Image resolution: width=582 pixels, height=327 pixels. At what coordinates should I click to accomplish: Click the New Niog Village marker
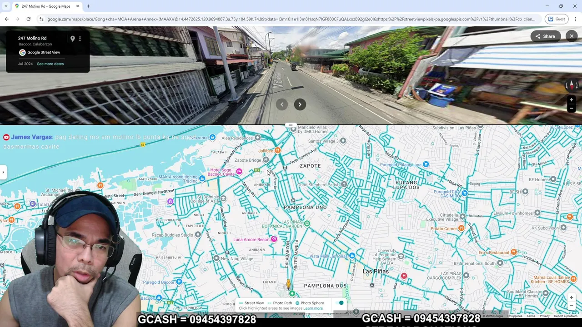pyautogui.click(x=216, y=258)
